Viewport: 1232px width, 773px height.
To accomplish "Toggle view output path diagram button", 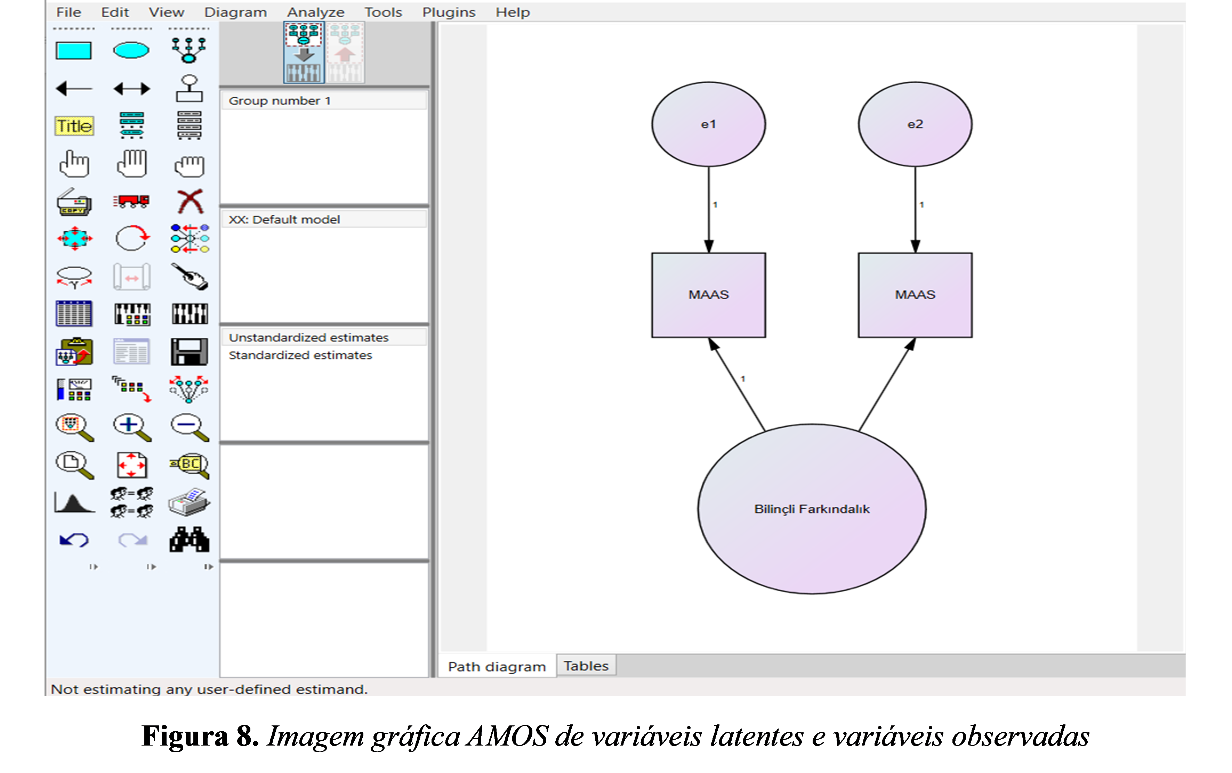I will coord(345,53).
